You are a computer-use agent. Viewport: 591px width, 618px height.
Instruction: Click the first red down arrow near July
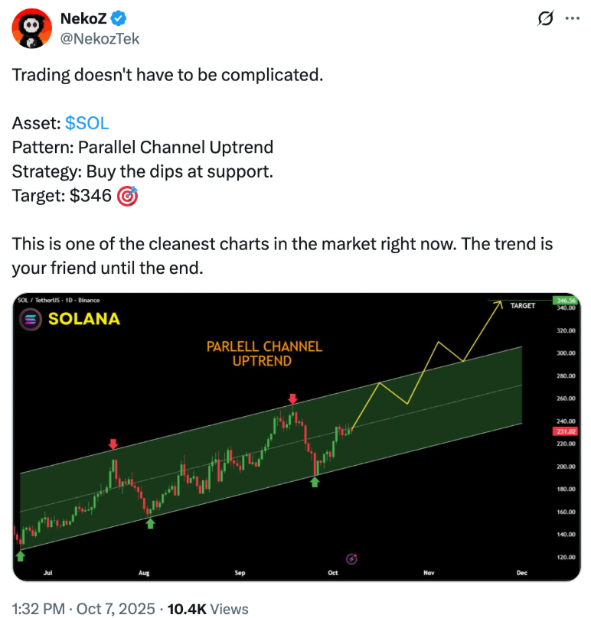pos(113,444)
